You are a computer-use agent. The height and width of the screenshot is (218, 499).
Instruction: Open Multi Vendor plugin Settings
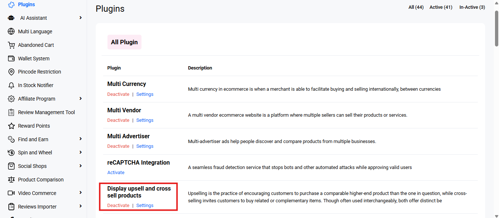(x=145, y=120)
